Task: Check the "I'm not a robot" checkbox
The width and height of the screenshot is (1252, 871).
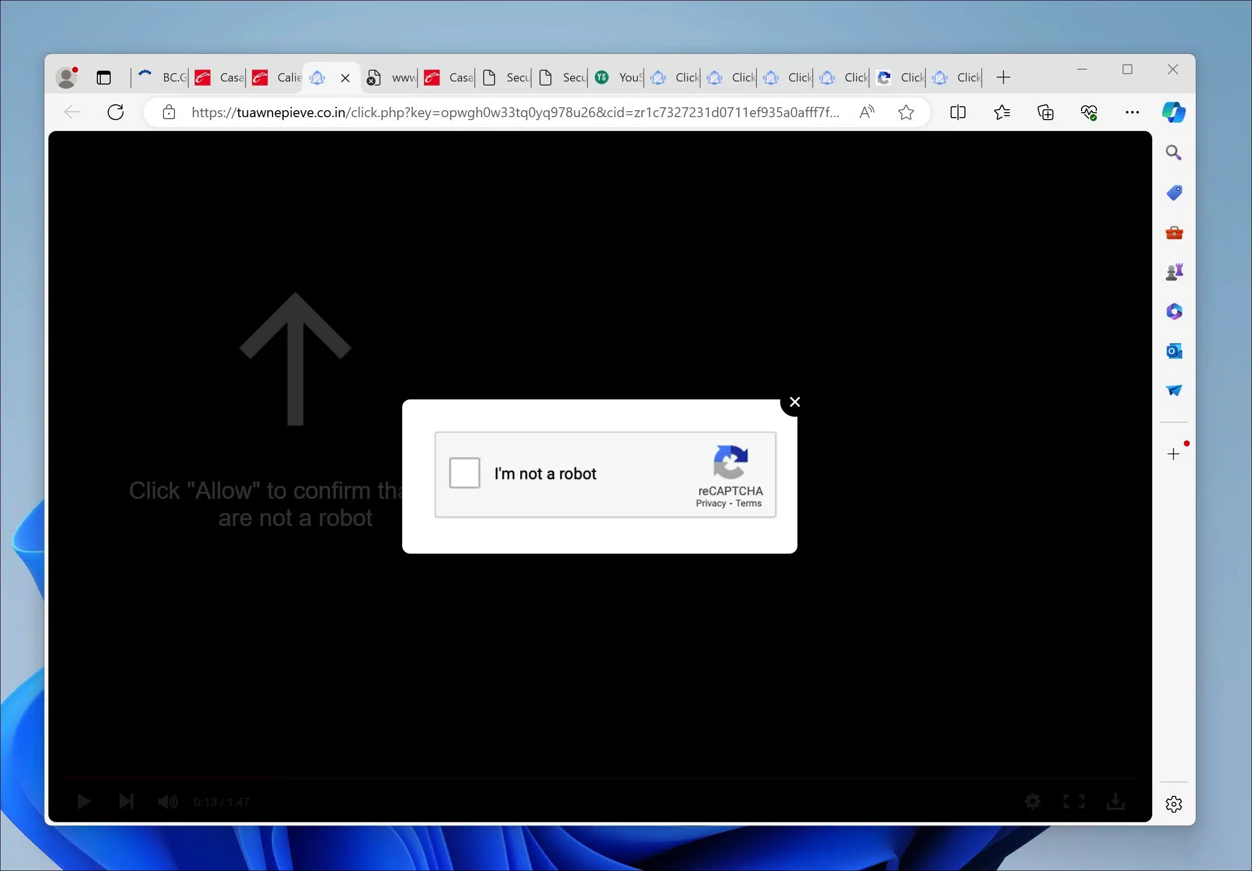Action: 464,473
